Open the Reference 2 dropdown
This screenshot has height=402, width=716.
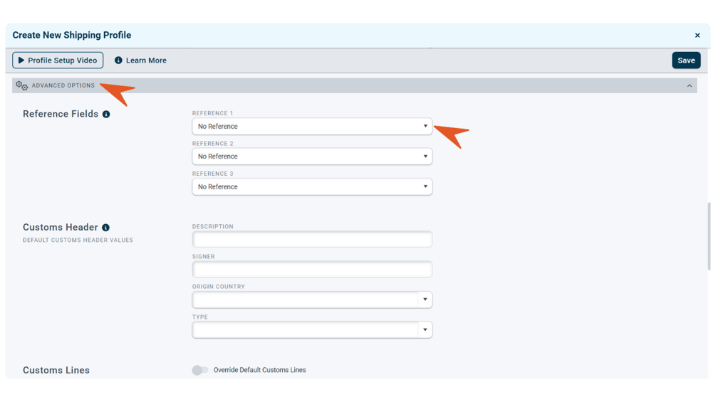tap(312, 157)
